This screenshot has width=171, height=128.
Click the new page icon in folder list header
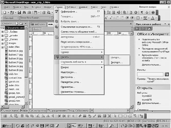coord(17,23)
